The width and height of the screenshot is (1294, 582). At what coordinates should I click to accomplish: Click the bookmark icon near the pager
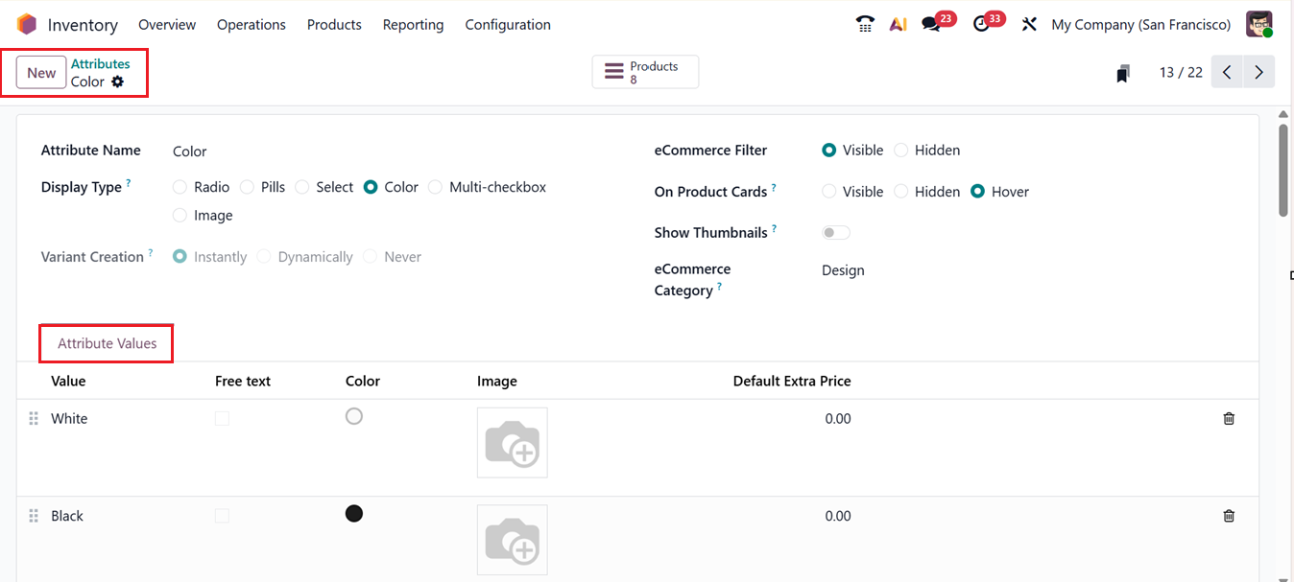pos(1121,71)
